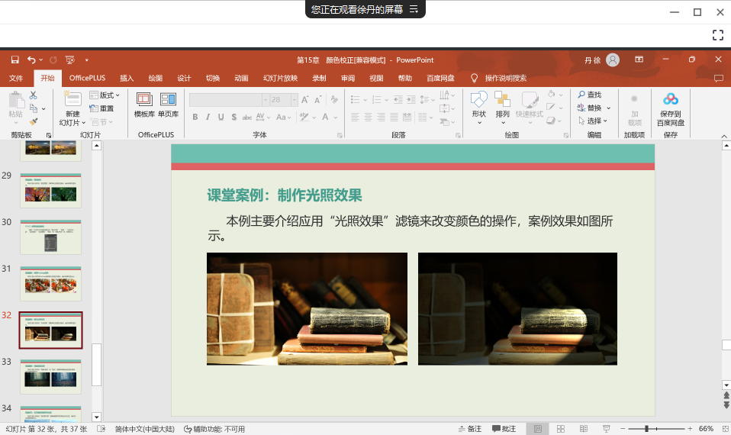This screenshot has height=435, width=731.
Task: Switch to the Slide Show (幻灯片放映) tab
Action: pos(280,78)
